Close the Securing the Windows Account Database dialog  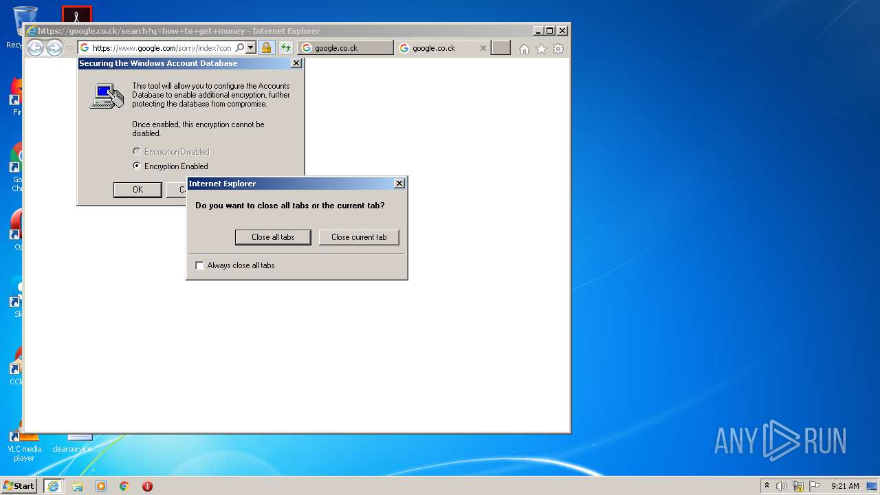(296, 63)
